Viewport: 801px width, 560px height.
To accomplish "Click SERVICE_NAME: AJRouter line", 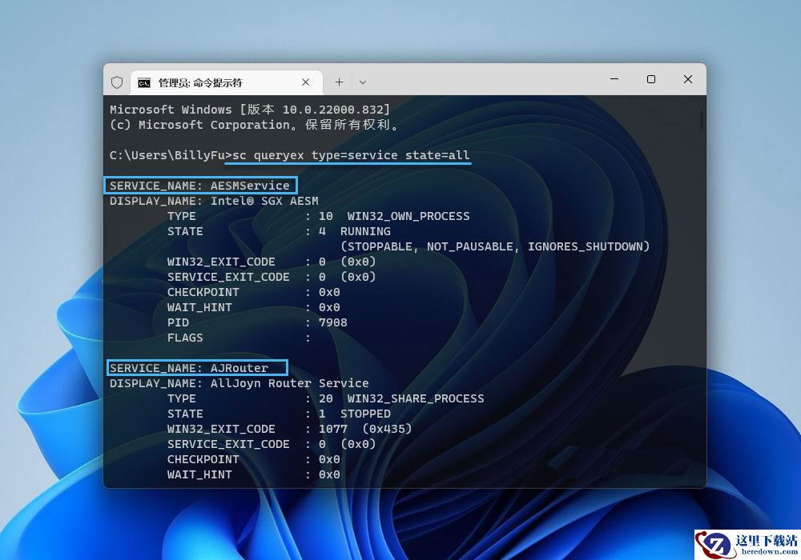I will pyautogui.click(x=189, y=368).
